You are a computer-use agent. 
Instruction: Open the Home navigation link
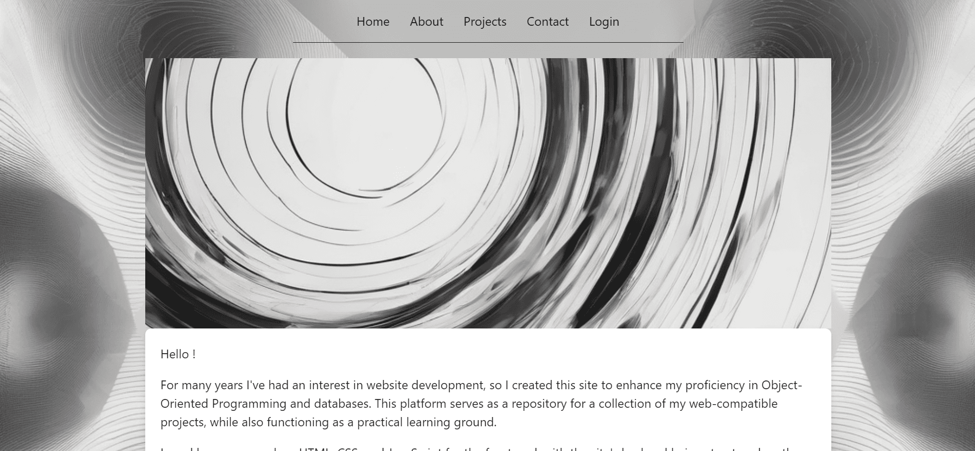pos(373,22)
